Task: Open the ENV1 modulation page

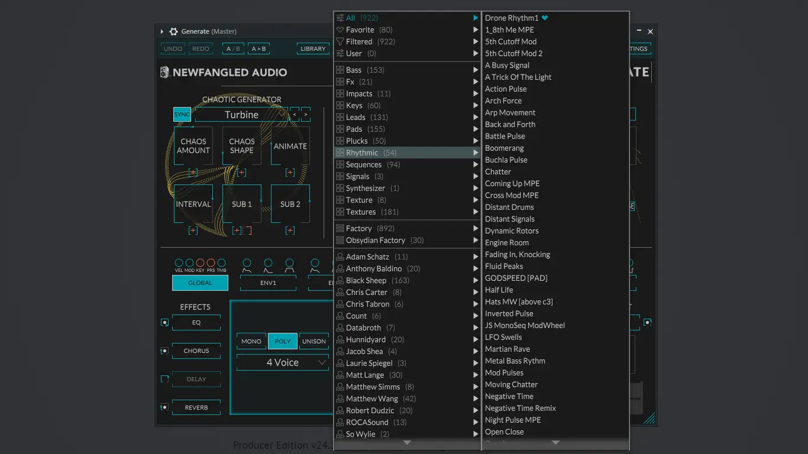Action: click(268, 283)
